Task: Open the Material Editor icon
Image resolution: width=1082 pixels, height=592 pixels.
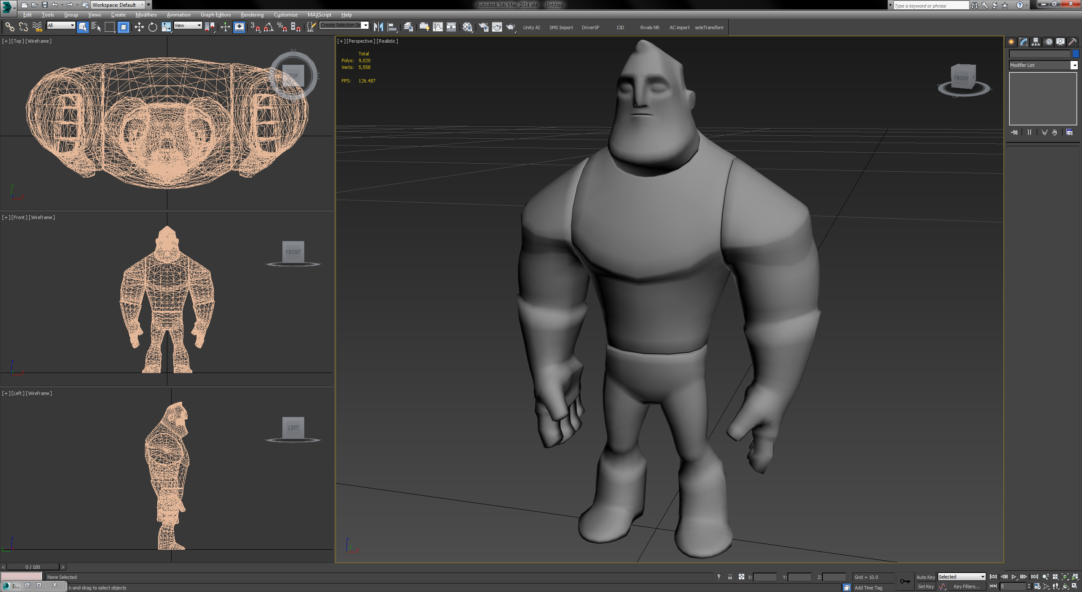Action: pyautogui.click(x=467, y=27)
